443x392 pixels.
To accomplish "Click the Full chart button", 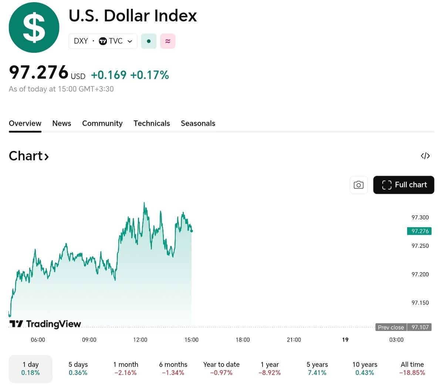I will pyautogui.click(x=403, y=185).
